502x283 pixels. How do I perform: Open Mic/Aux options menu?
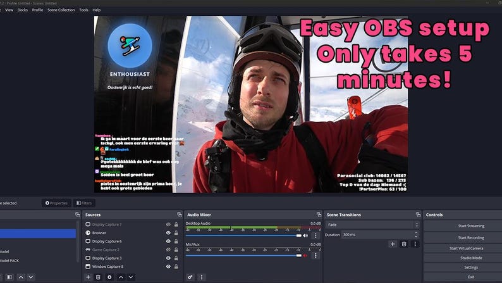click(x=315, y=255)
